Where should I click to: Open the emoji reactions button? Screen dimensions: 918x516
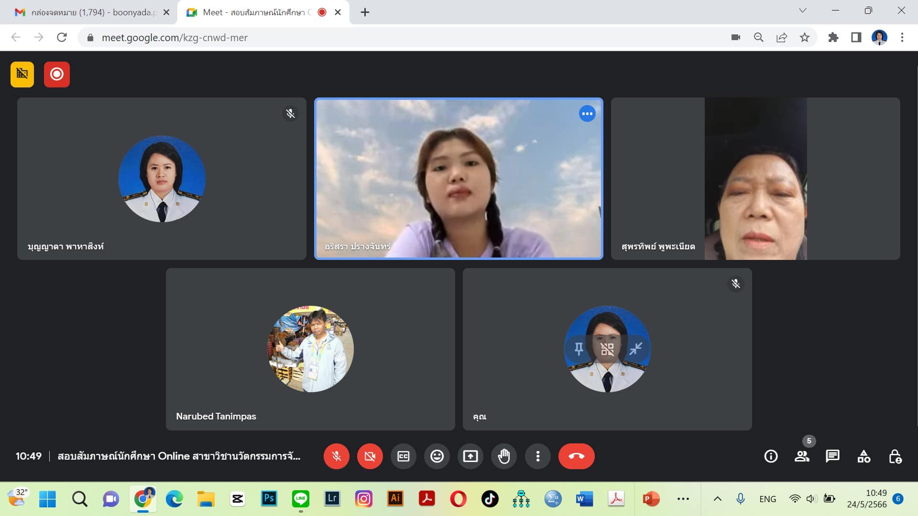click(x=437, y=456)
